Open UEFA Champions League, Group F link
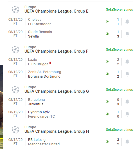The height and width of the screenshot is (149, 133). (x=57, y=51)
